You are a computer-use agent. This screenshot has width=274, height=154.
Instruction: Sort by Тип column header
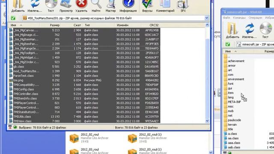coord(98,25)
